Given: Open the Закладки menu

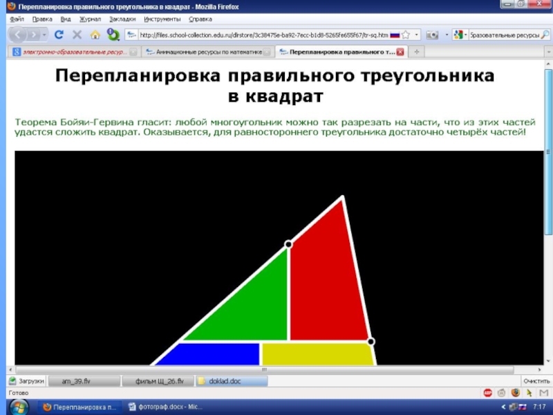Looking at the screenshot, I should tap(122, 19).
